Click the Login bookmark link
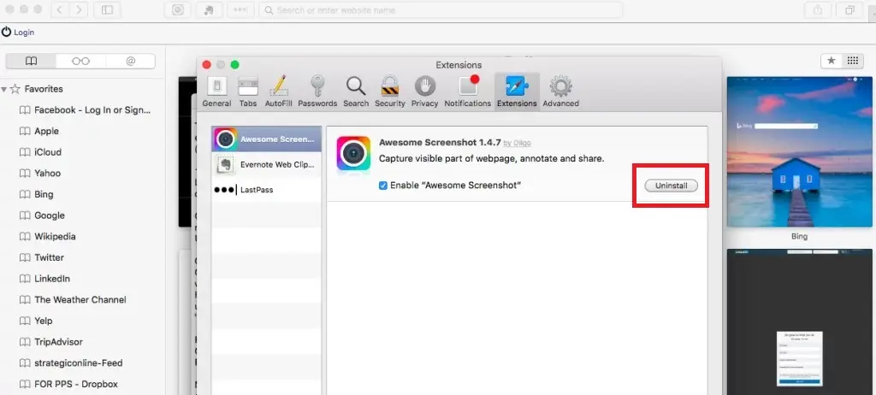The image size is (876, 395). pyautogui.click(x=24, y=32)
